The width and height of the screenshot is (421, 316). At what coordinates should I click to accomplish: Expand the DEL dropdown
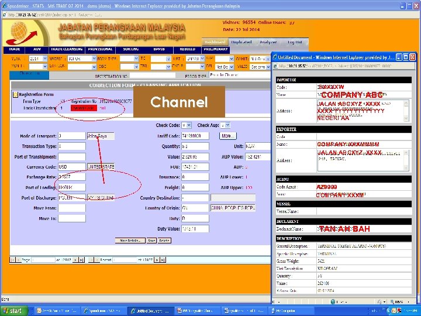pyautogui.click(x=231, y=67)
